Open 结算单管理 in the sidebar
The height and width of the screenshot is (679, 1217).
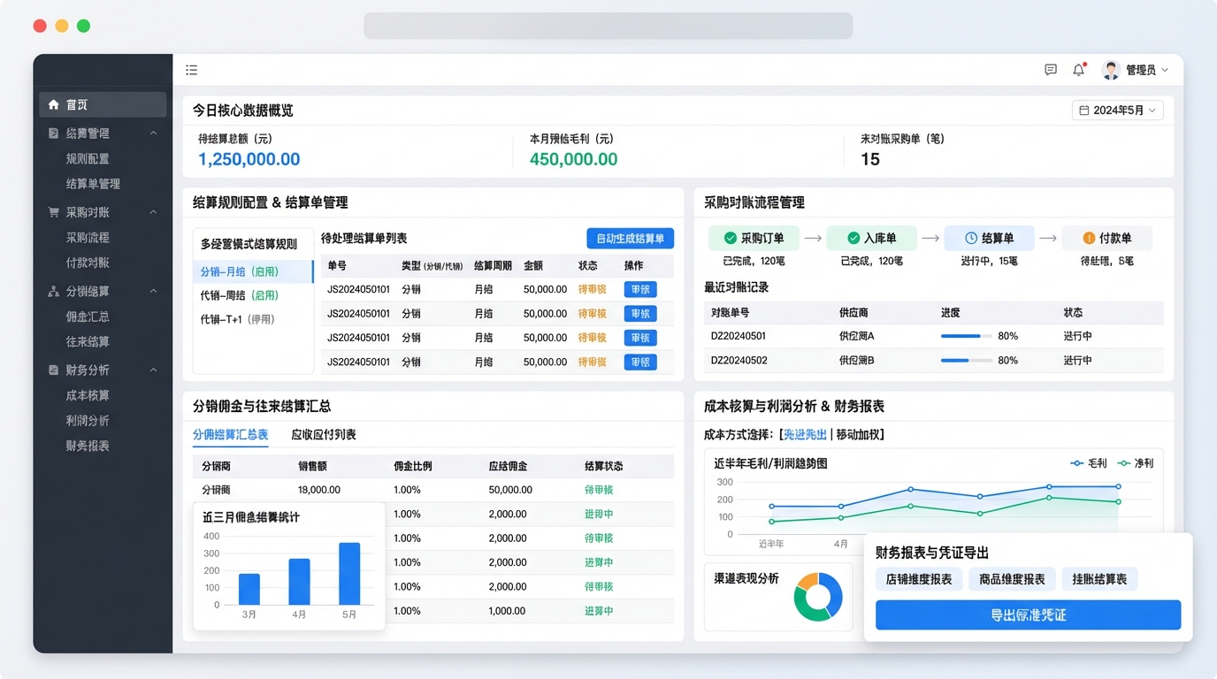[x=93, y=184]
